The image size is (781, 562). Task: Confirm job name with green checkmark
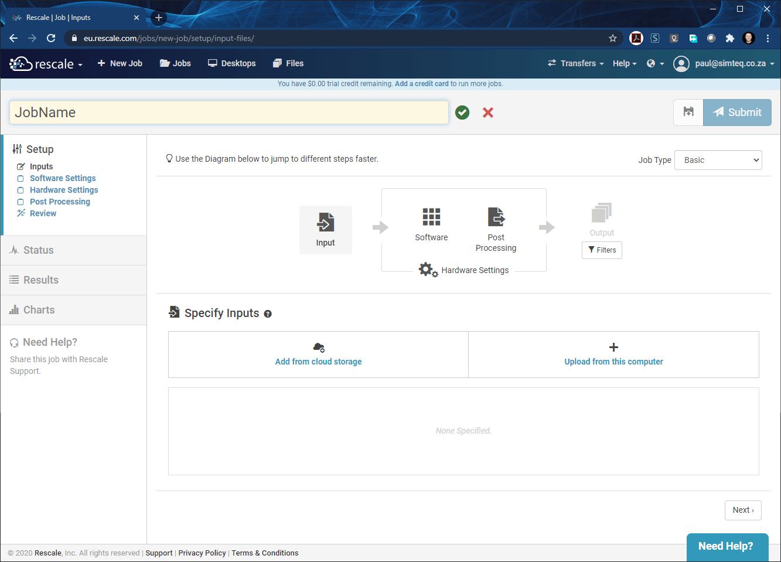tap(462, 113)
